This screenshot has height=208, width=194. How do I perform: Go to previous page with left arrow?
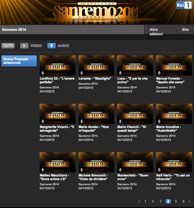[139, 201]
